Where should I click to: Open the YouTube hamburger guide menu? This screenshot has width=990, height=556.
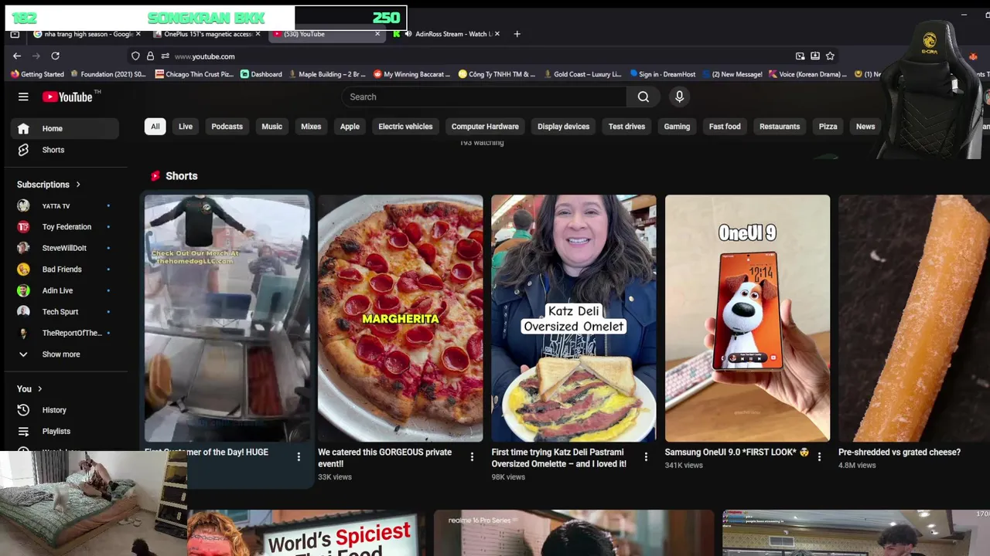click(23, 97)
